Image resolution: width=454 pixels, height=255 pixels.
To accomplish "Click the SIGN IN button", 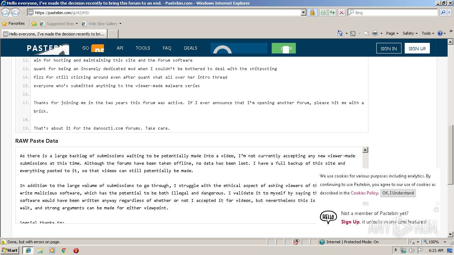I will click(389, 49).
